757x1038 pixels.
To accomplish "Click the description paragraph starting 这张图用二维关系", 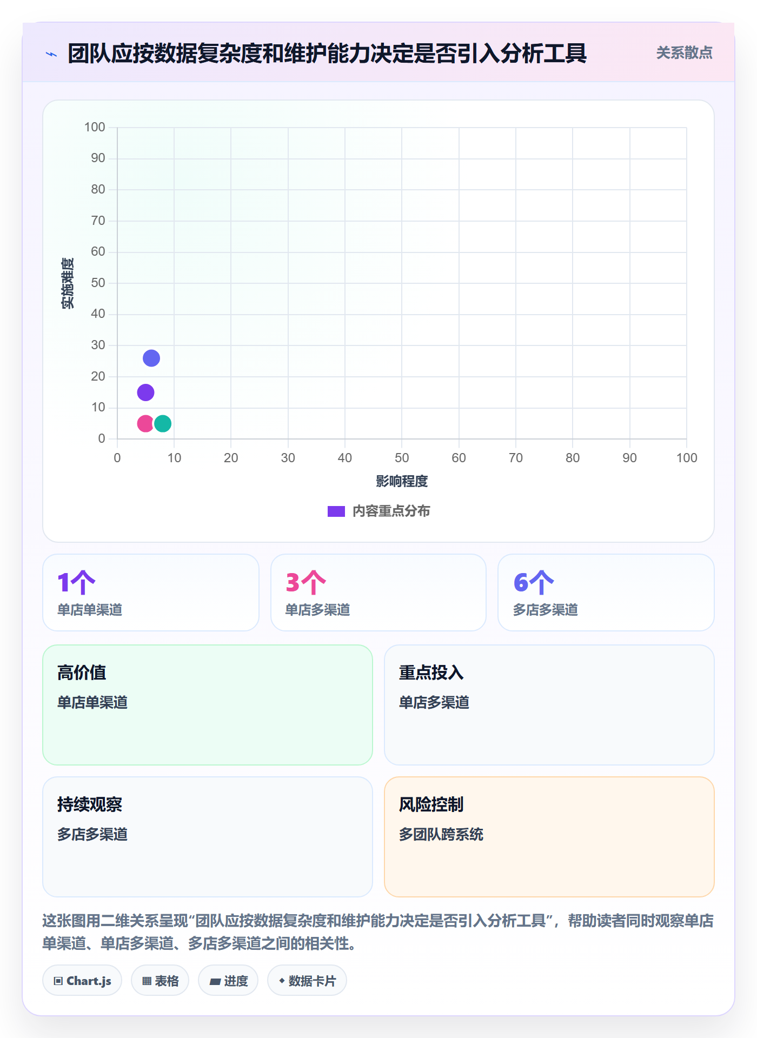I will pyautogui.click(x=378, y=932).
